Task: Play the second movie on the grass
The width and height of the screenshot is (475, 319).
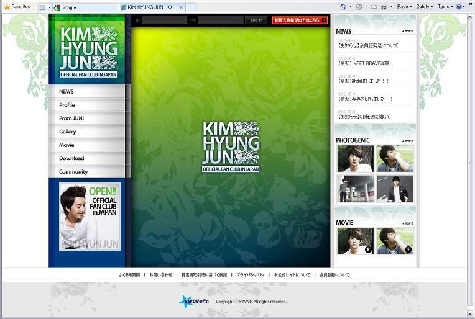Action: (x=395, y=241)
